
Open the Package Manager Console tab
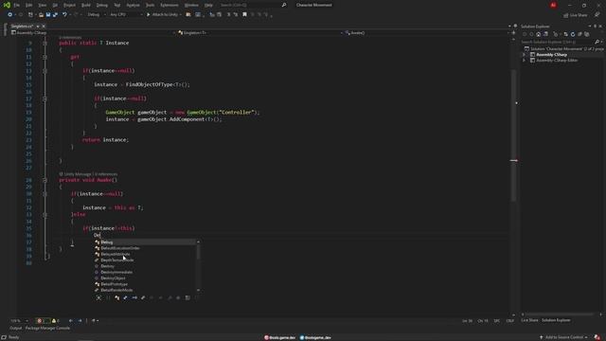pyautogui.click(x=47, y=328)
